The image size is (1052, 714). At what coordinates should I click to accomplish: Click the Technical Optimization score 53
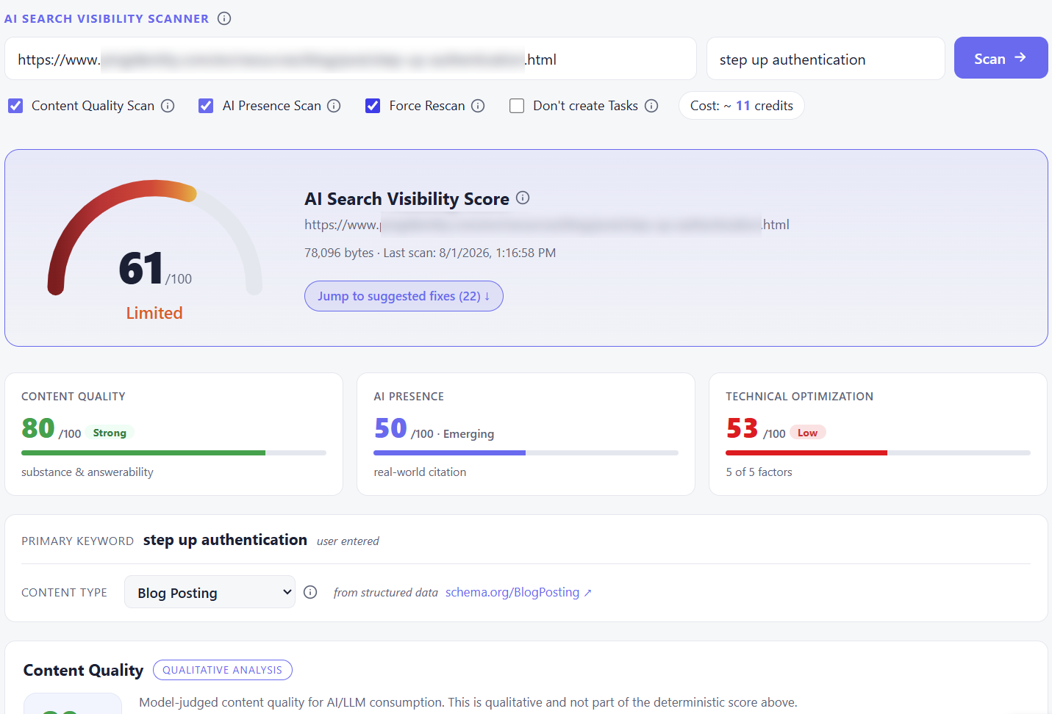(742, 428)
